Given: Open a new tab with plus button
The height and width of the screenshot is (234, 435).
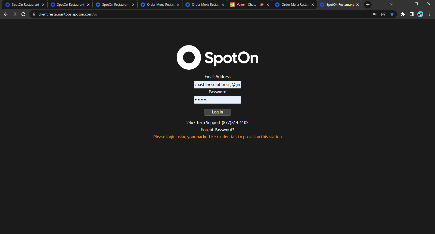Looking at the screenshot, I should point(368,5).
